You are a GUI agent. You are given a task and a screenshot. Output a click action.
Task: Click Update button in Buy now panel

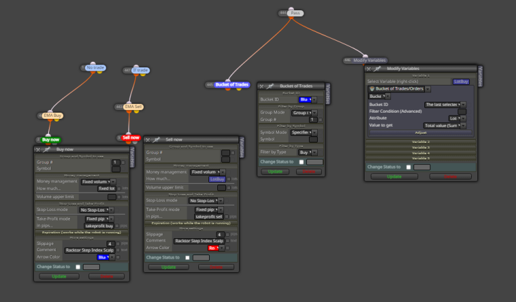click(59, 277)
